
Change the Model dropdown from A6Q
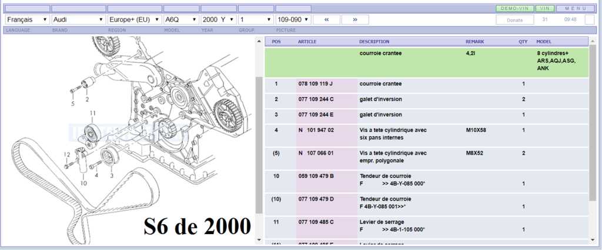[181, 19]
